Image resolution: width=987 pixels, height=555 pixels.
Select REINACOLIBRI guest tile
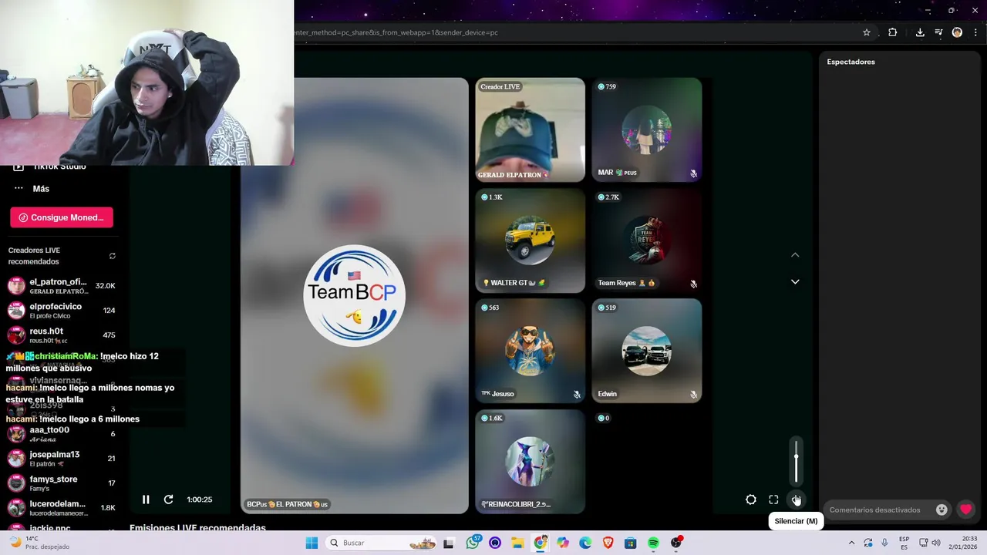(531, 462)
